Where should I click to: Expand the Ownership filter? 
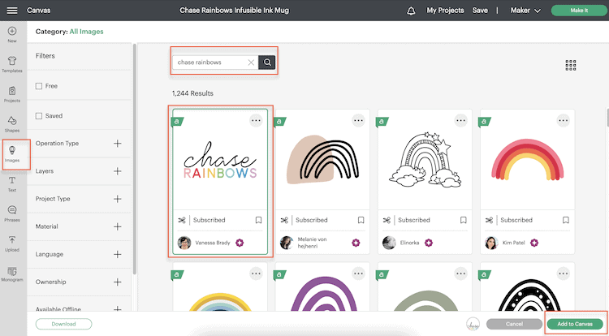[117, 282]
